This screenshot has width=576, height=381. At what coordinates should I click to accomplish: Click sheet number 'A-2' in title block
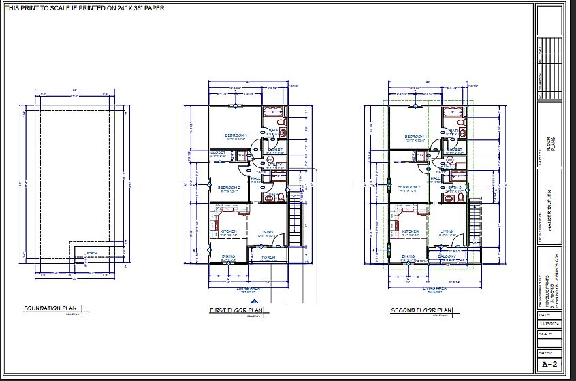549,364
